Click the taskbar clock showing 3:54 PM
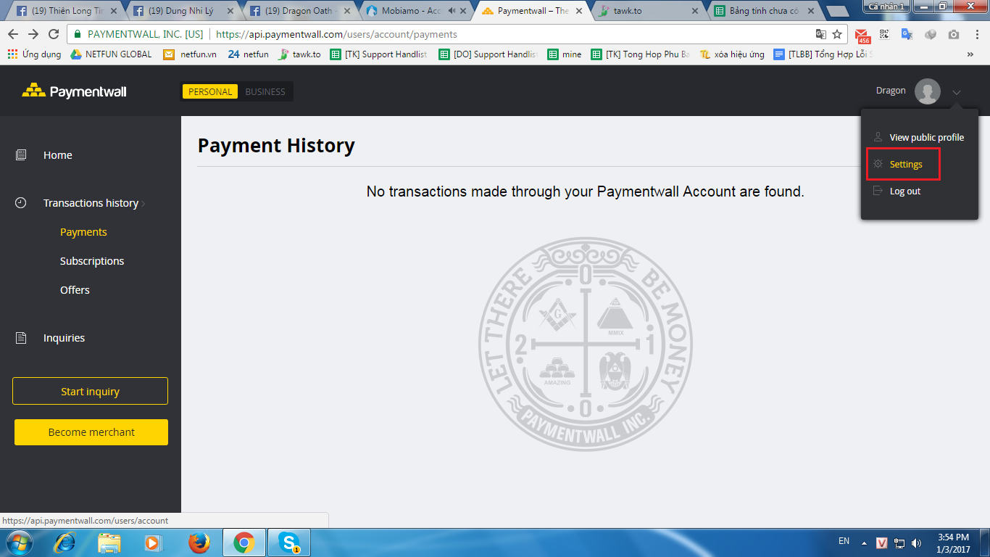 (x=953, y=543)
